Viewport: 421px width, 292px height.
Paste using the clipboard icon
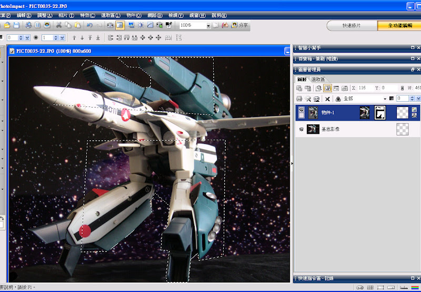coord(77,25)
